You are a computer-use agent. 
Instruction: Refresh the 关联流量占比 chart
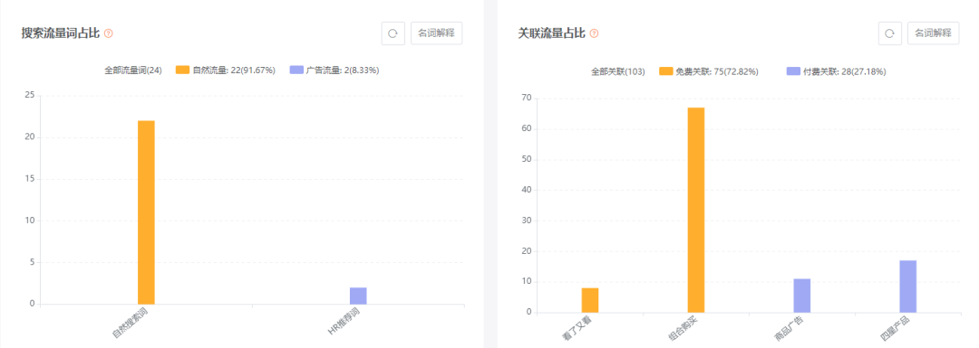click(x=890, y=33)
